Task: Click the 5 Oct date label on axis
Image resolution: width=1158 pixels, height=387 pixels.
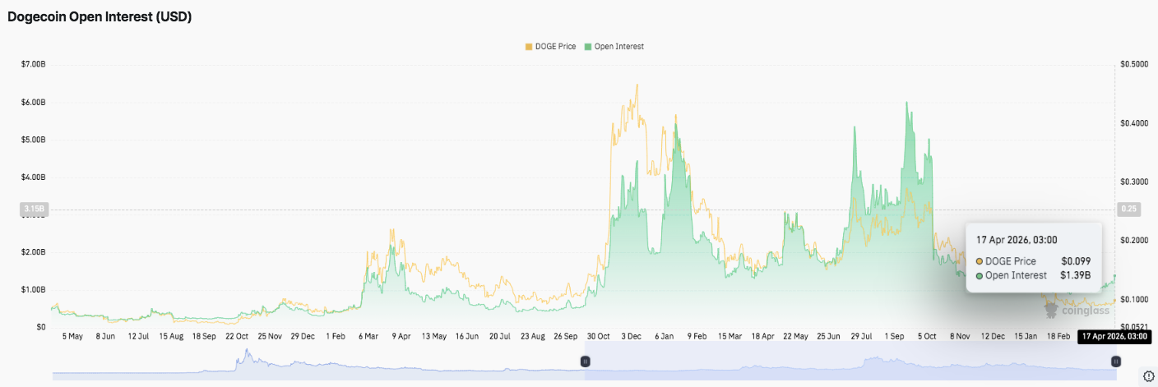Action: [927, 336]
